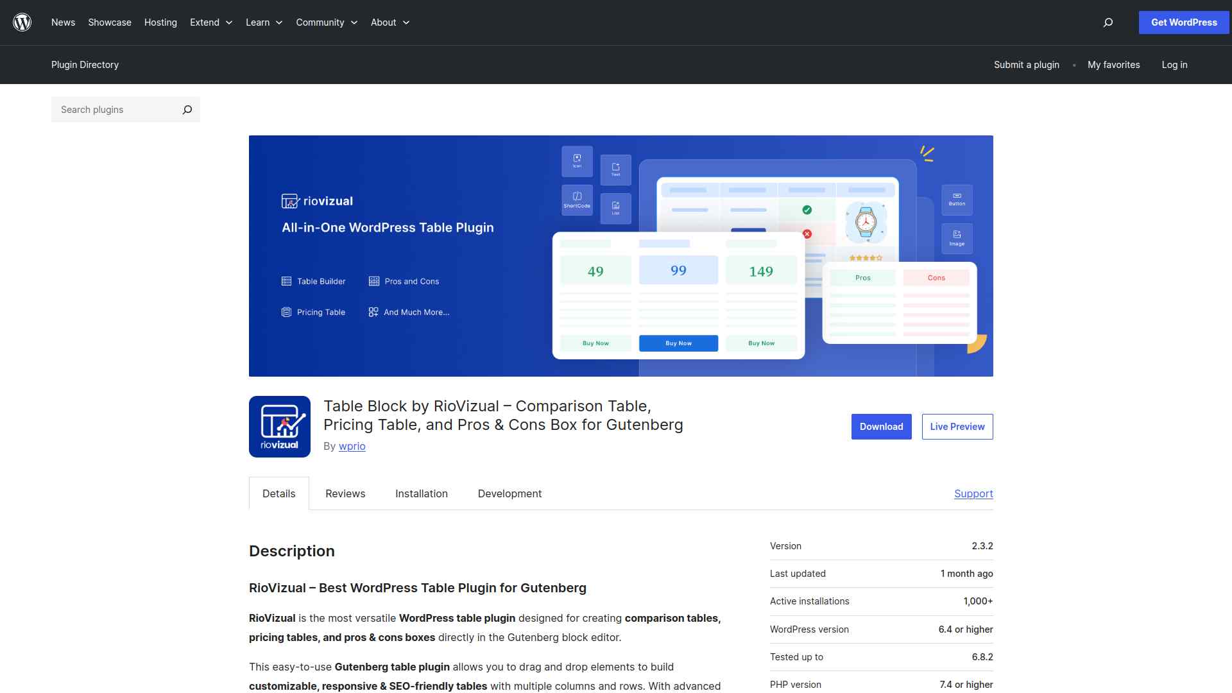Click the WordPress logo icon

[22, 22]
